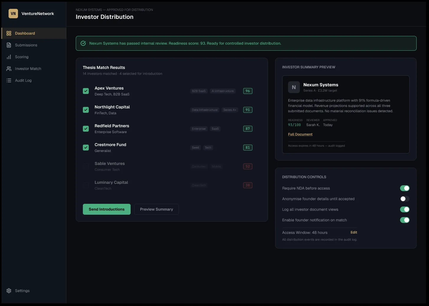This screenshot has width=429, height=306.
Task: Click the B2B SaaS tag
Action: pos(199,91)
